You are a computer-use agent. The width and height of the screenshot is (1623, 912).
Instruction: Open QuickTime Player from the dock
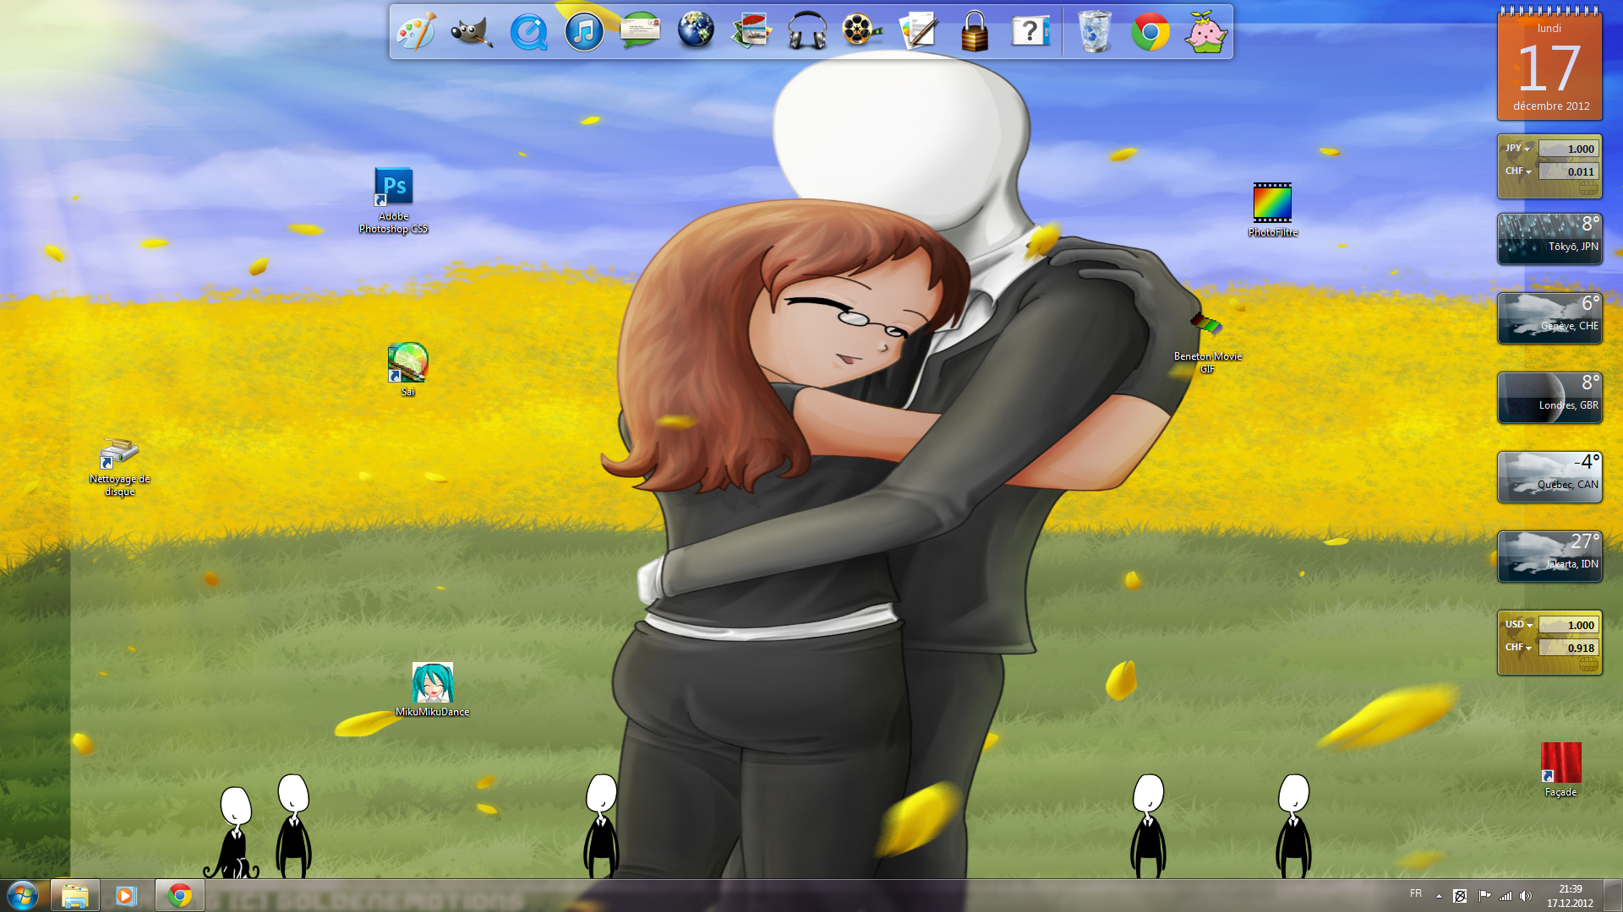coord(528,32)
